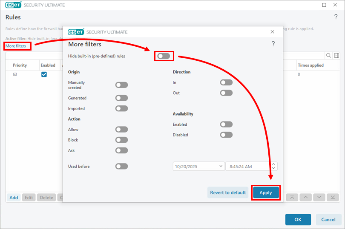Move rule down one position
345x229 pixels.
click(319, 197)
